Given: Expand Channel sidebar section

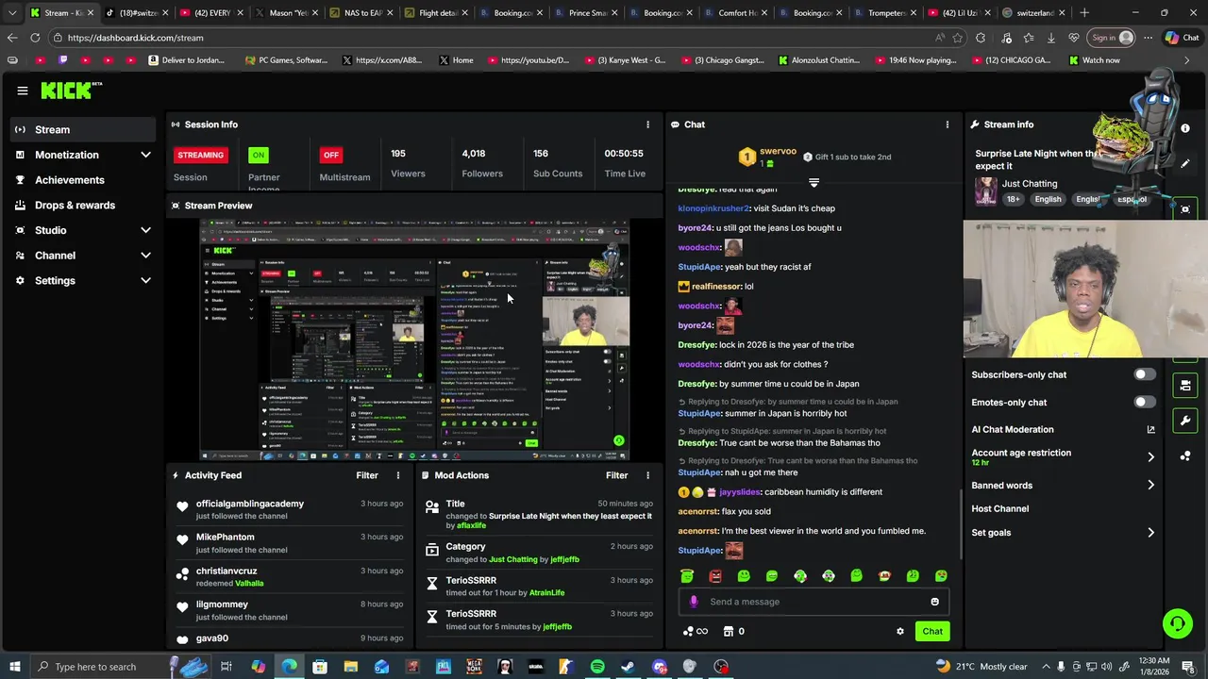Looking at the screenshot, I should tap(145, 256).
